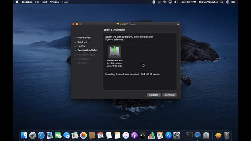Open Pages in the Dock
The height and width of the screenshot is (141, 251).
[160, 136]
